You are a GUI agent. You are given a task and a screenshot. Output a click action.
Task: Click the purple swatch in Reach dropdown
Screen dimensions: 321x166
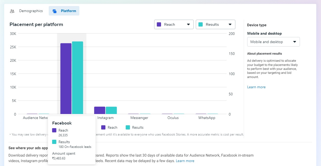[x=159, y=24]
